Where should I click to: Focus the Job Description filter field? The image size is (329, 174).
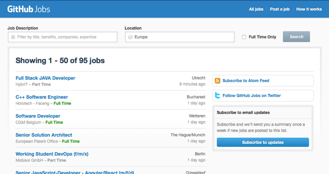coord(63,37)
